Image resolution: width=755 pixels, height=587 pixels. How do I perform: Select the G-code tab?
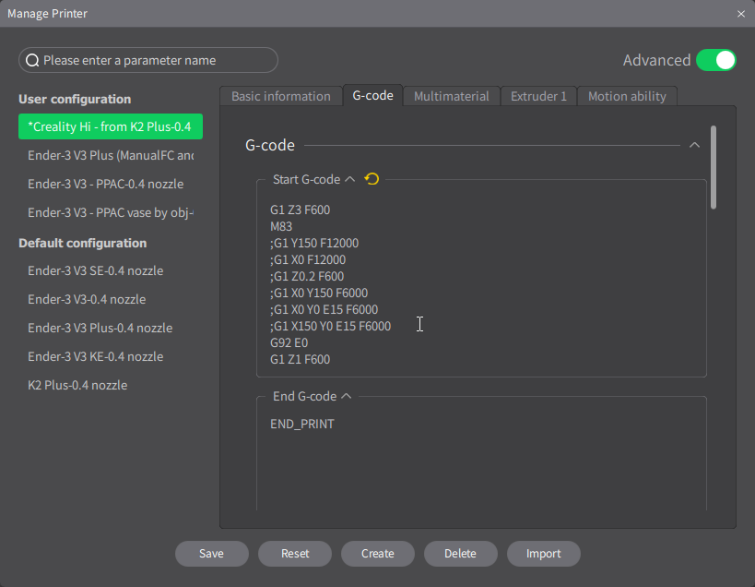[x=372, y=95]
